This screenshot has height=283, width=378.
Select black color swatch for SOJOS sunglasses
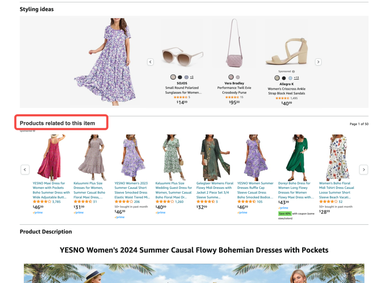(x=180, y=77)
